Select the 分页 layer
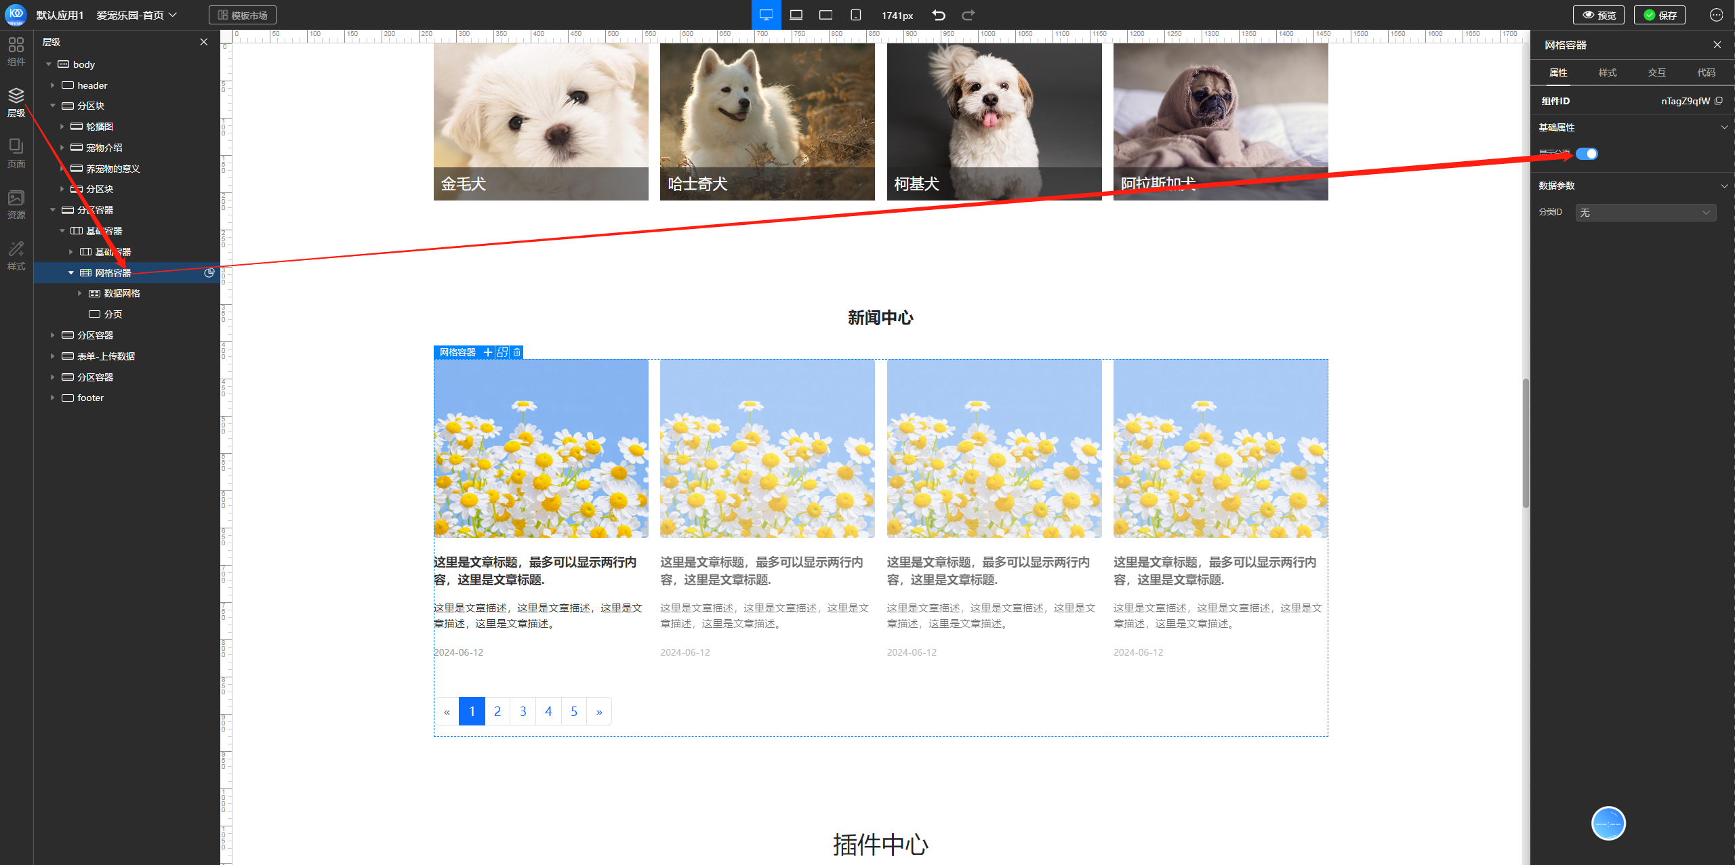This screenshot has height=865, width=1735. point(113,314)
